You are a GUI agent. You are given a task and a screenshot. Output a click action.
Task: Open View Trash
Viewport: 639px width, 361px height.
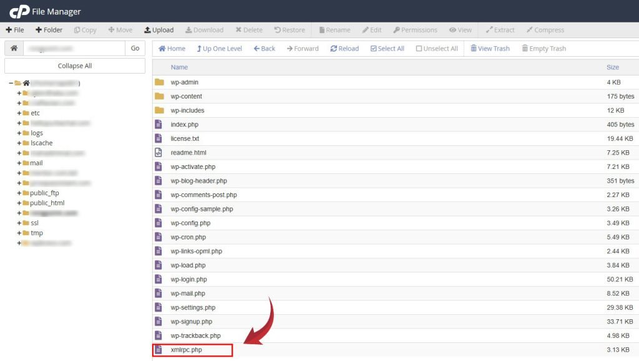490,49
